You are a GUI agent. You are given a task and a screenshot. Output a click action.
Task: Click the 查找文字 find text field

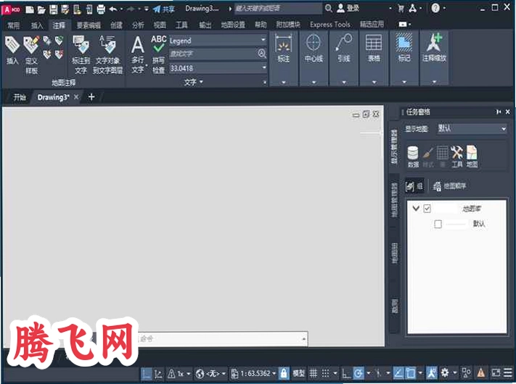[213, 54]
